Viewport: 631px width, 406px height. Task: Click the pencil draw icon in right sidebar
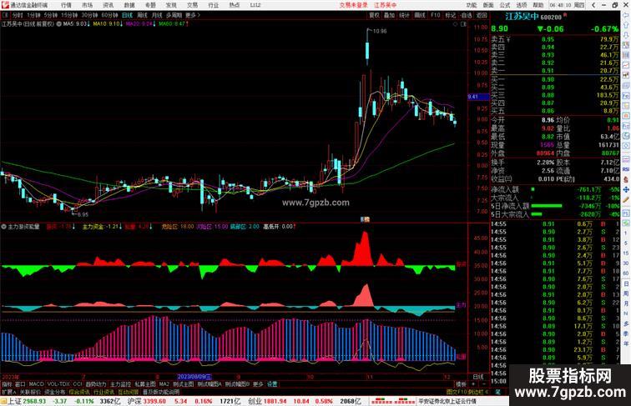point(626,199)
